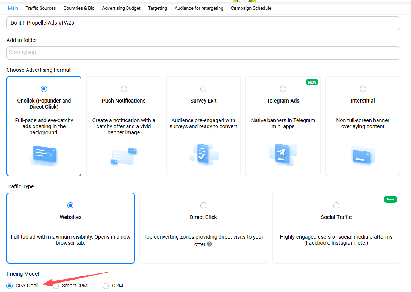Click the Onclick card title text
This screenshot has height=292, width=411.
point(44,104)
